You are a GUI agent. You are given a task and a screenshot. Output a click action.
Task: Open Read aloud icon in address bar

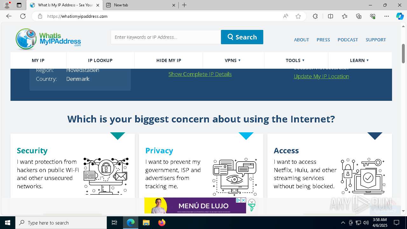point(286,16)
